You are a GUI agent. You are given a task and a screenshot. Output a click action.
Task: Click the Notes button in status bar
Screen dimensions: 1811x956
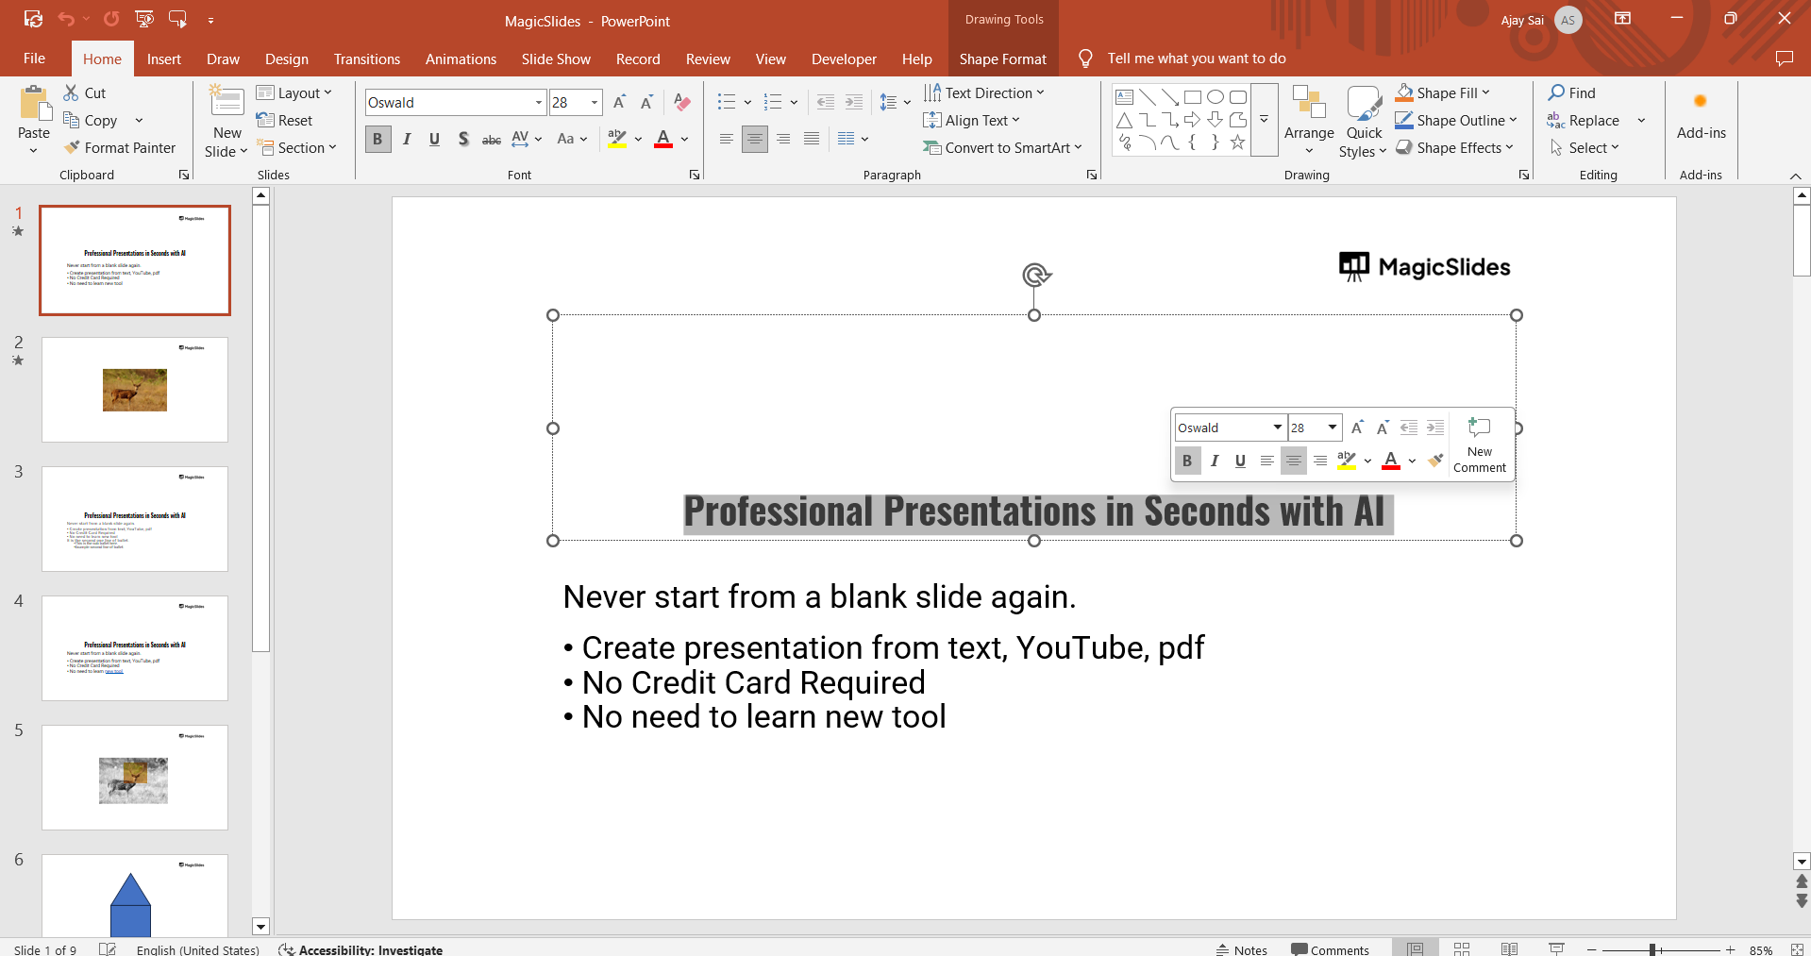tap(1241, 949)
